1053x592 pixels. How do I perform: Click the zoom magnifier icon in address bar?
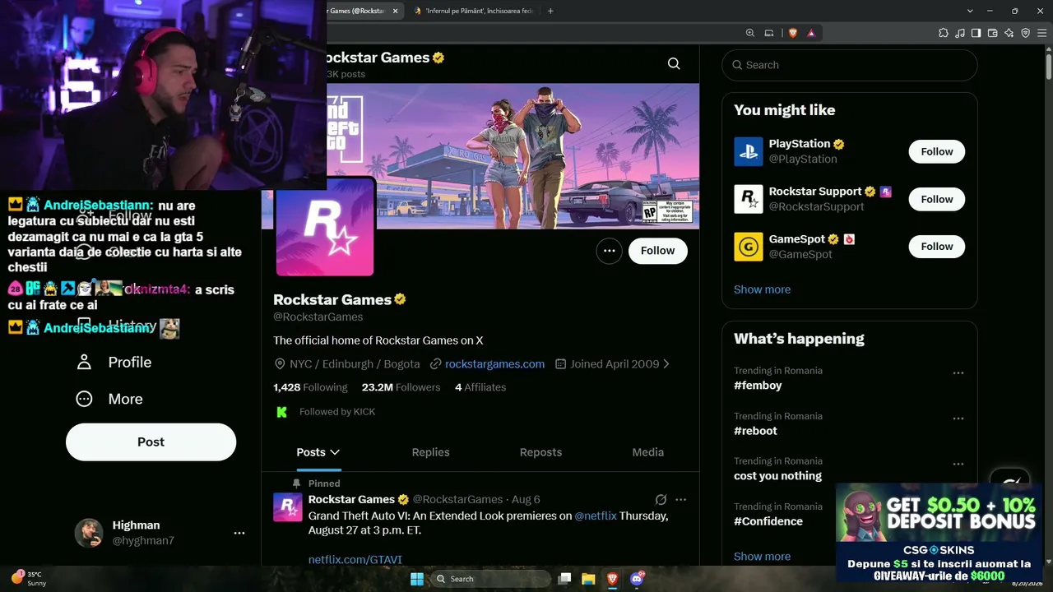[x=750, y=33]
